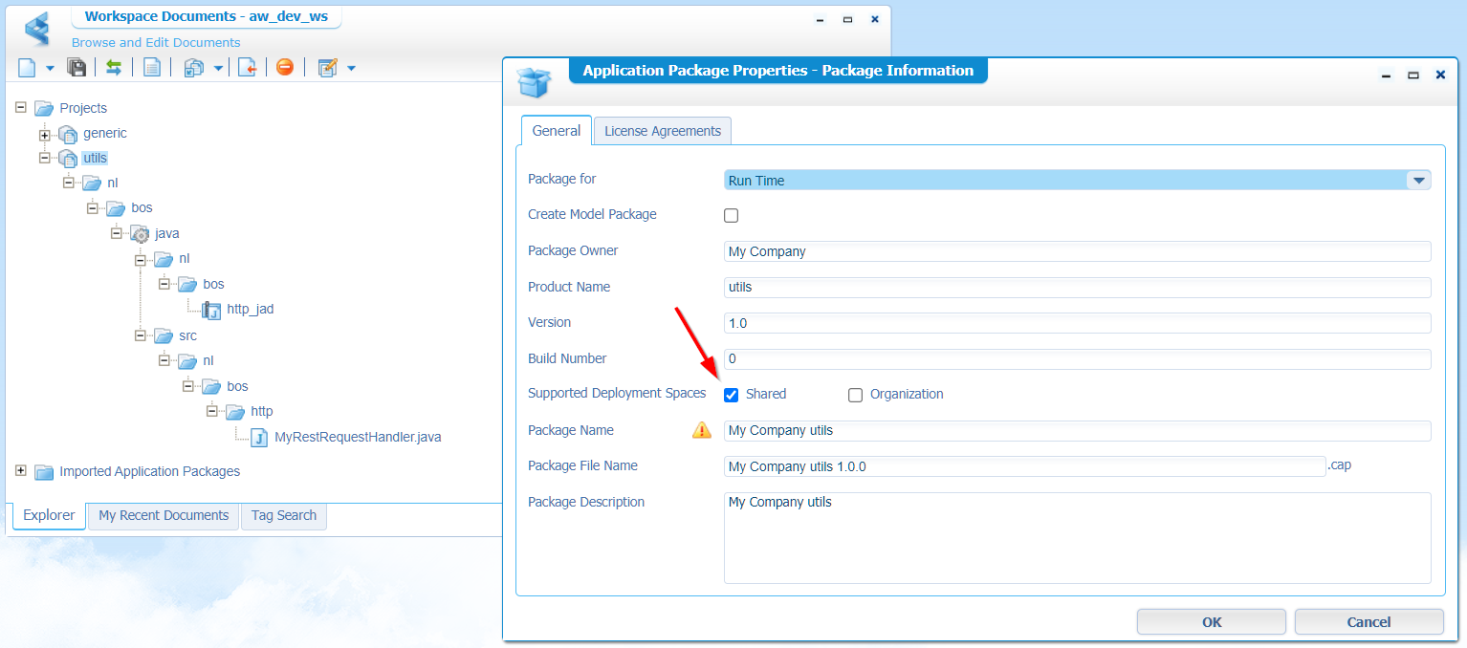The width and height of the screenshot is (1467, 648).
Task: Click the document properties list icon
Action: pos(151,68)
